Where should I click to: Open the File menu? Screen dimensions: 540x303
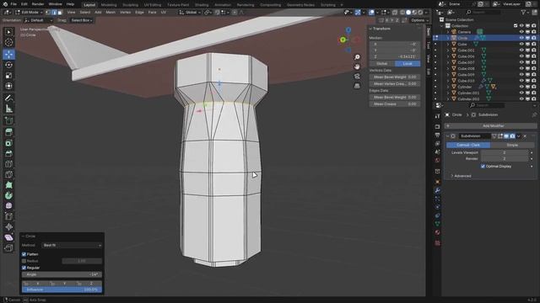13,4
